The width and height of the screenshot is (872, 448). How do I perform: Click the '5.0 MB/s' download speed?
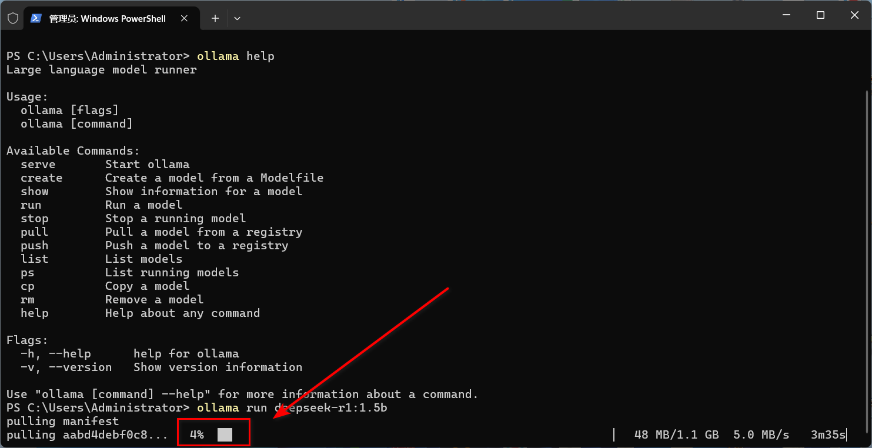click(761, 435)
